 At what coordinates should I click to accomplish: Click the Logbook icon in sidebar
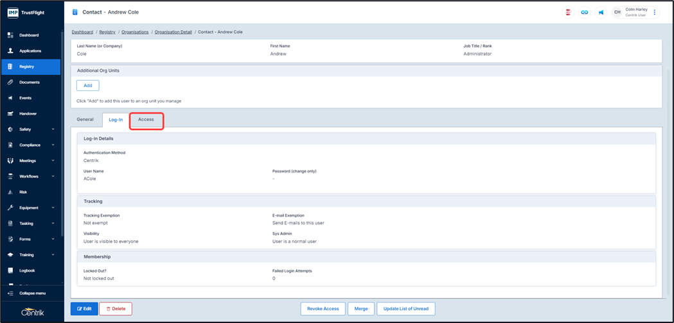click(x=10, y=270)
